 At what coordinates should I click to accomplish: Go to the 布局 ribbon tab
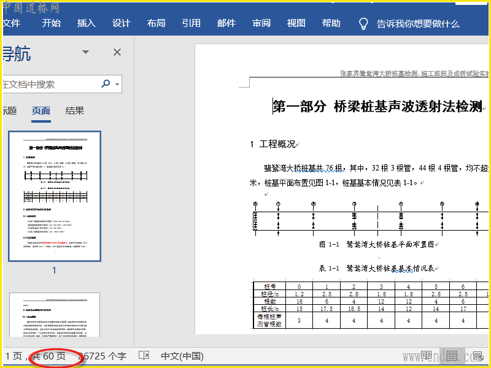(157, 23)
